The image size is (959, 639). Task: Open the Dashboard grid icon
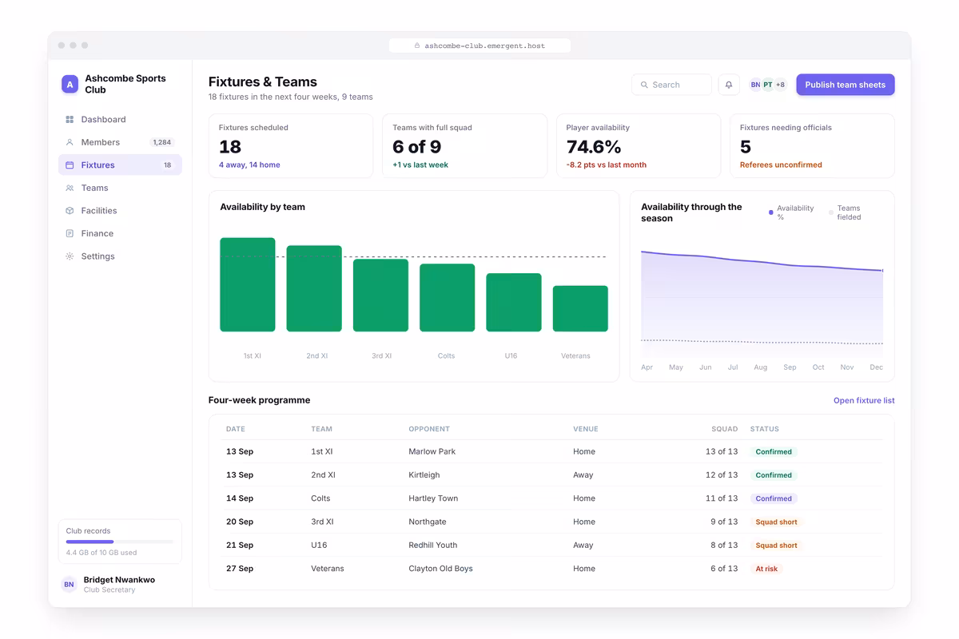[70, 120]
